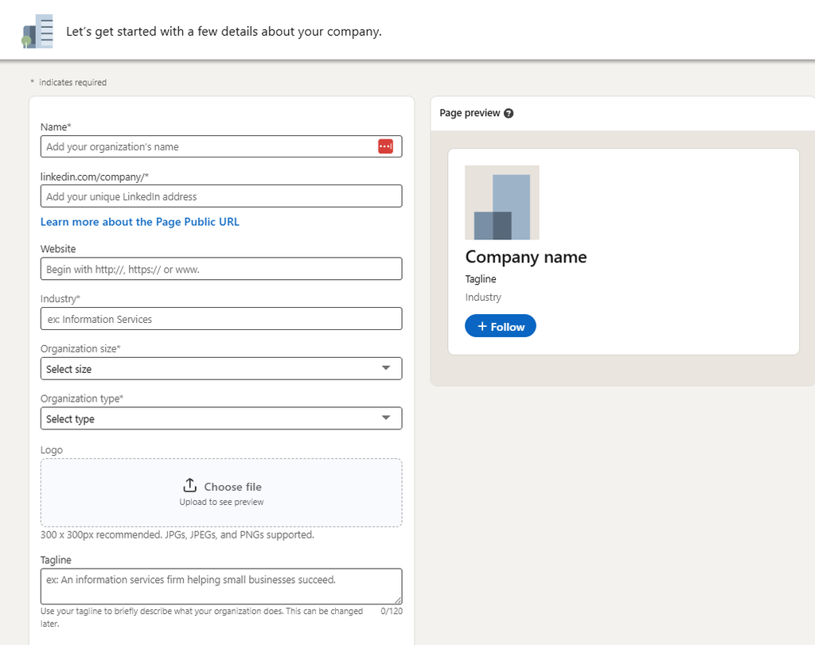Viewport: 815px width, 645px height.
Task: Click the Page preview help question mark icon
Action: pyautogui.click(x=509, y=113)
